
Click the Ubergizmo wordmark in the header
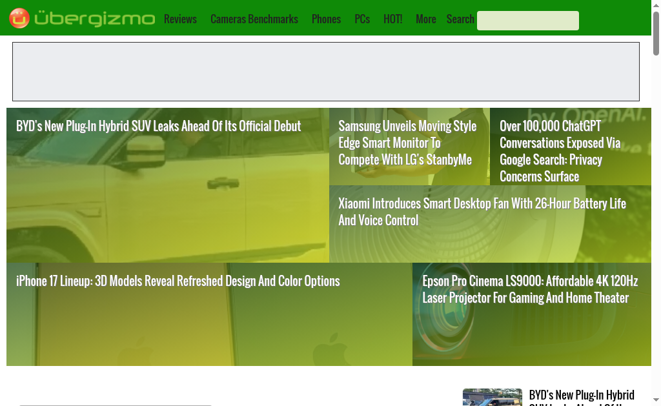[x=94, y=19]
